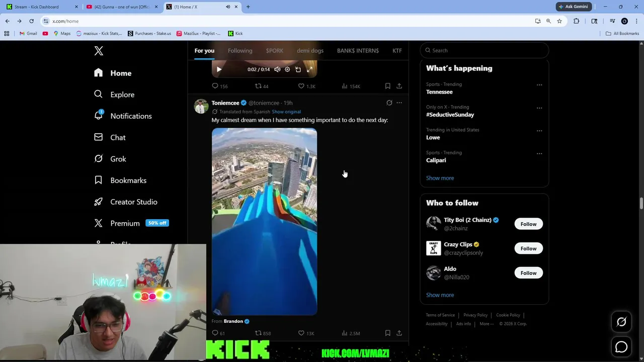Bookmark the post with 154K views

[x=387, y=86]
